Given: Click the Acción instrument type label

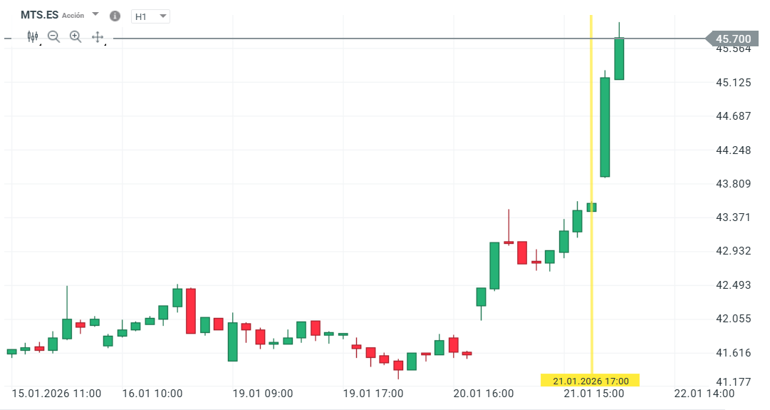Looking at the screenshot, I should 73,16.
